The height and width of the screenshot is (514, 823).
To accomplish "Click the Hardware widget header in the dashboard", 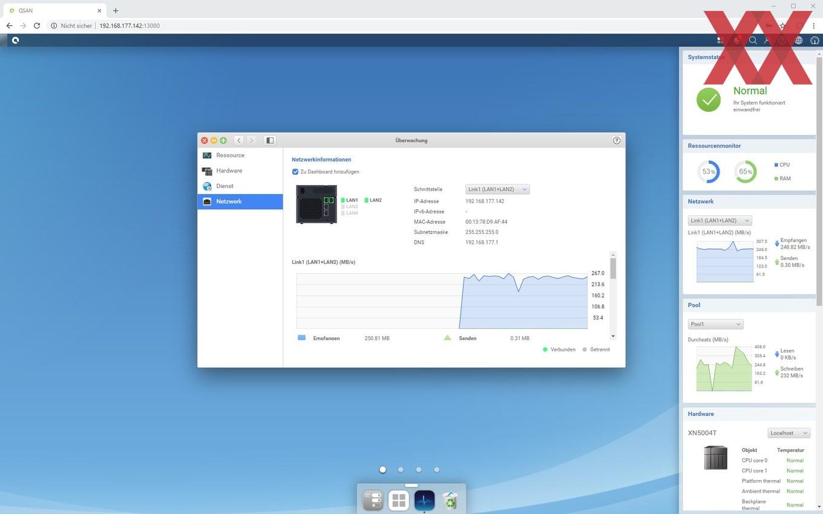I will (749, 414).
